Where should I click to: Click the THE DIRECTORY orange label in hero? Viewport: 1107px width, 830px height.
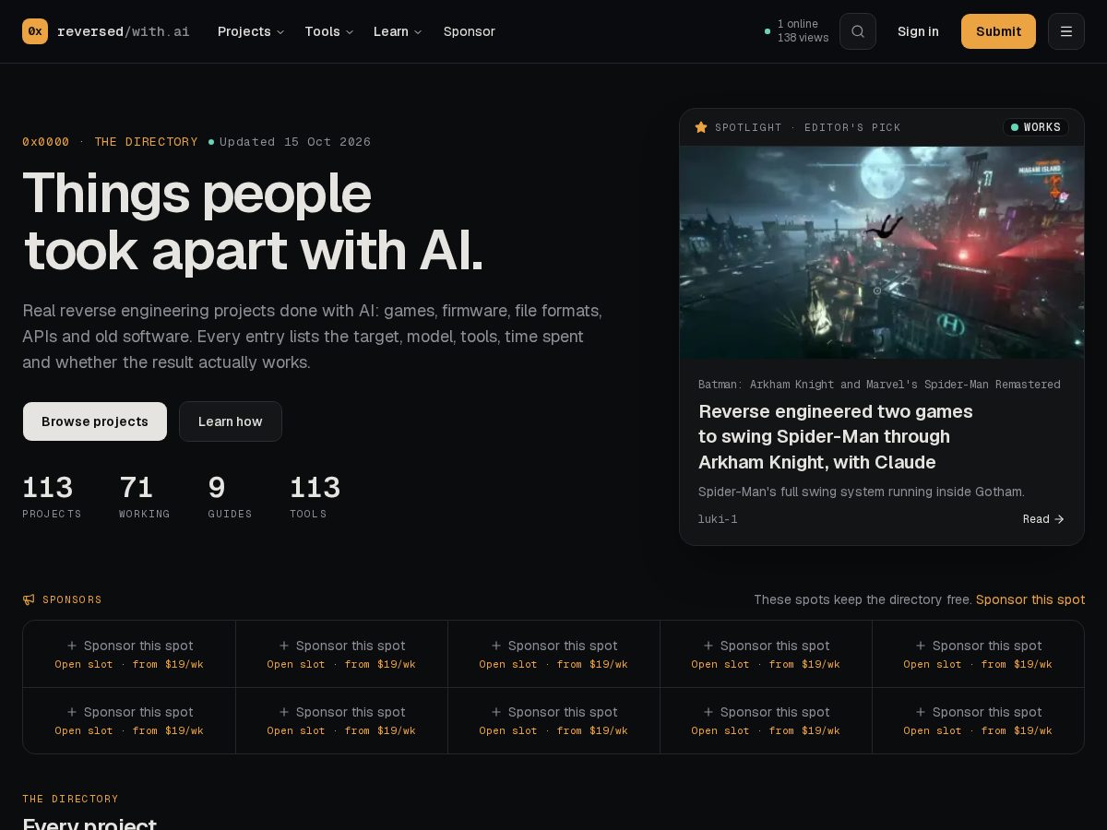pos(146,142)
